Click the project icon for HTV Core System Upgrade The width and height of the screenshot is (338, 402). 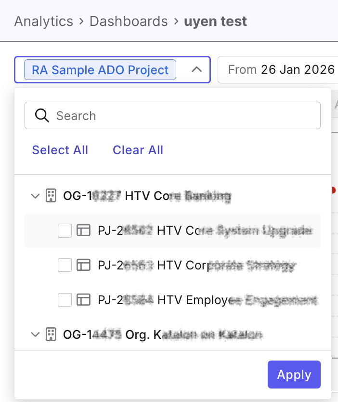84,230
